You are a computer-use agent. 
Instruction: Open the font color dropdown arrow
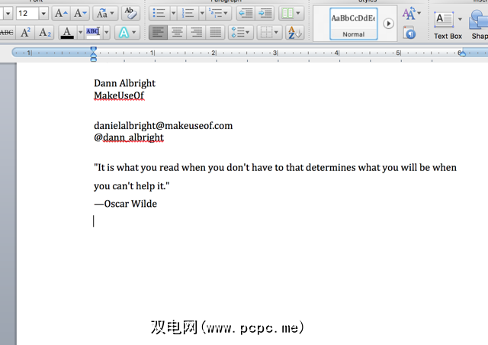[80, 32]
